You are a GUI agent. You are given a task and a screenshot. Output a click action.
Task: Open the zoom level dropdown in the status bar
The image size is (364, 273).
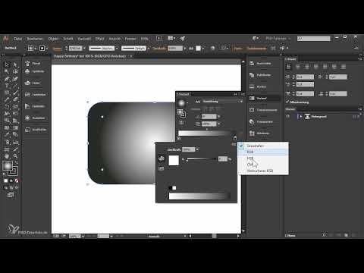point(83,236)
